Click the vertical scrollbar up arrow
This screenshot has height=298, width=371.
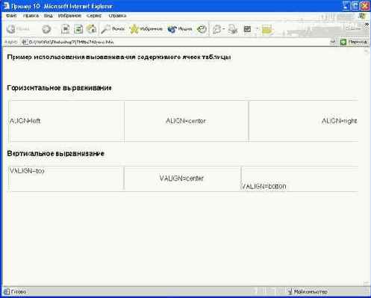coord(366,52)
